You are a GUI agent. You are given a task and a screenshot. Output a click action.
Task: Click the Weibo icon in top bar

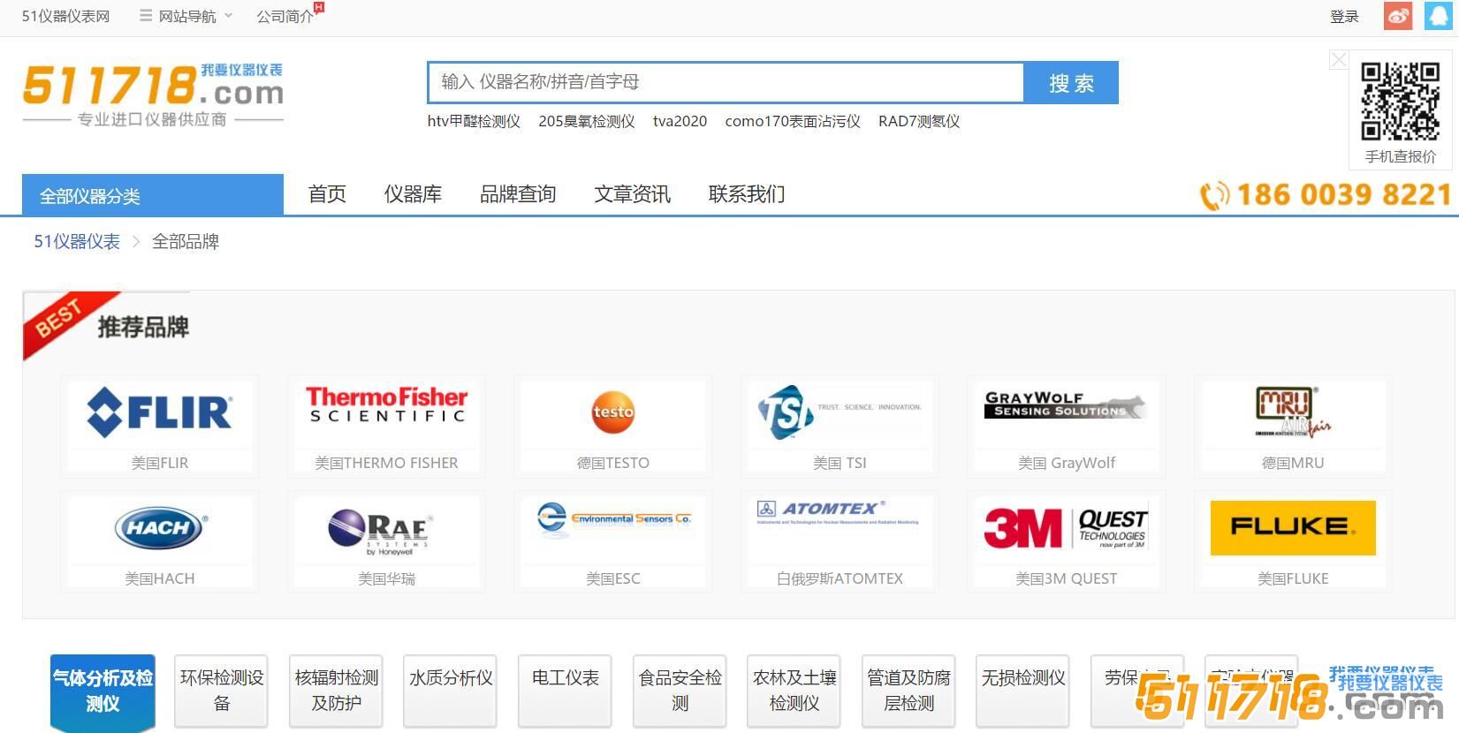click(1397, 16)
